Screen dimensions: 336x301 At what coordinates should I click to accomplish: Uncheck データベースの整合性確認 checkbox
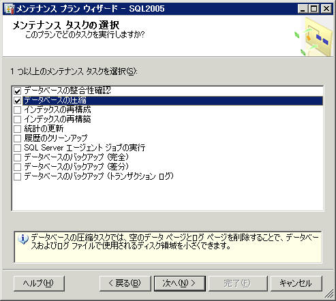tap(18, 91)
